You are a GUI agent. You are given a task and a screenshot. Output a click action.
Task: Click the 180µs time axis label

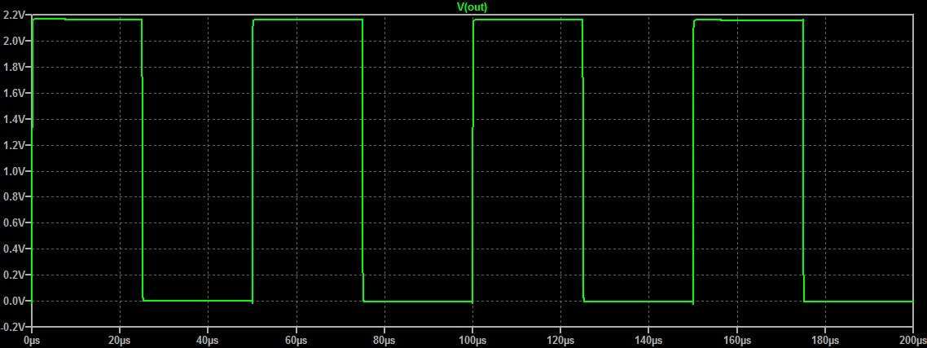825,341
